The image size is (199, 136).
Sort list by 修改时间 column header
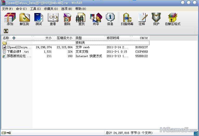coord(113,38)
